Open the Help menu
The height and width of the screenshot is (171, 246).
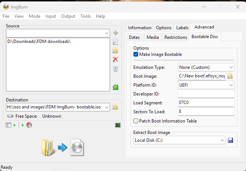[100, 16]
